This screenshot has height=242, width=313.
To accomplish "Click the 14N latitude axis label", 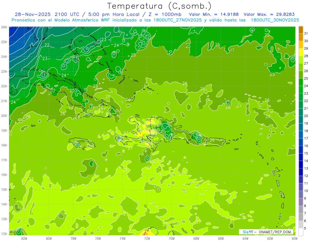I will coord(4,204).
